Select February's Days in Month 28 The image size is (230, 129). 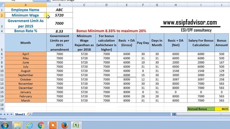coord(157,96)
